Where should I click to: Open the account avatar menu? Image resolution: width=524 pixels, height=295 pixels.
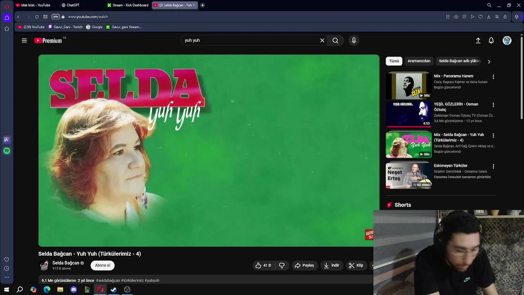coord(507,41)
